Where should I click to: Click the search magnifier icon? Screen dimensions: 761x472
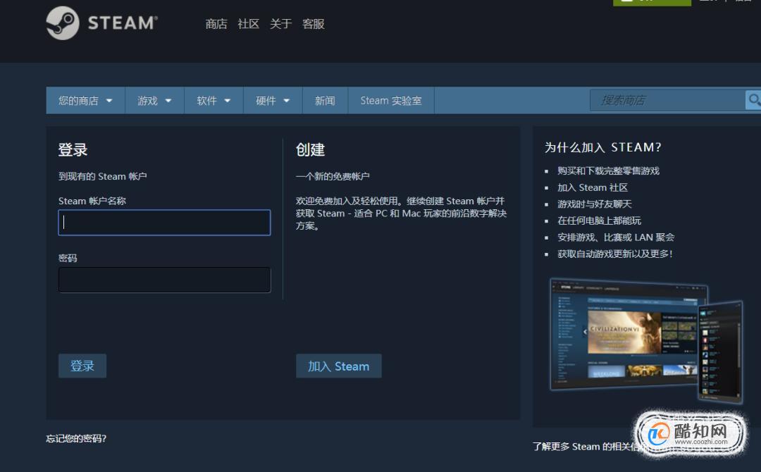[753, 100]
